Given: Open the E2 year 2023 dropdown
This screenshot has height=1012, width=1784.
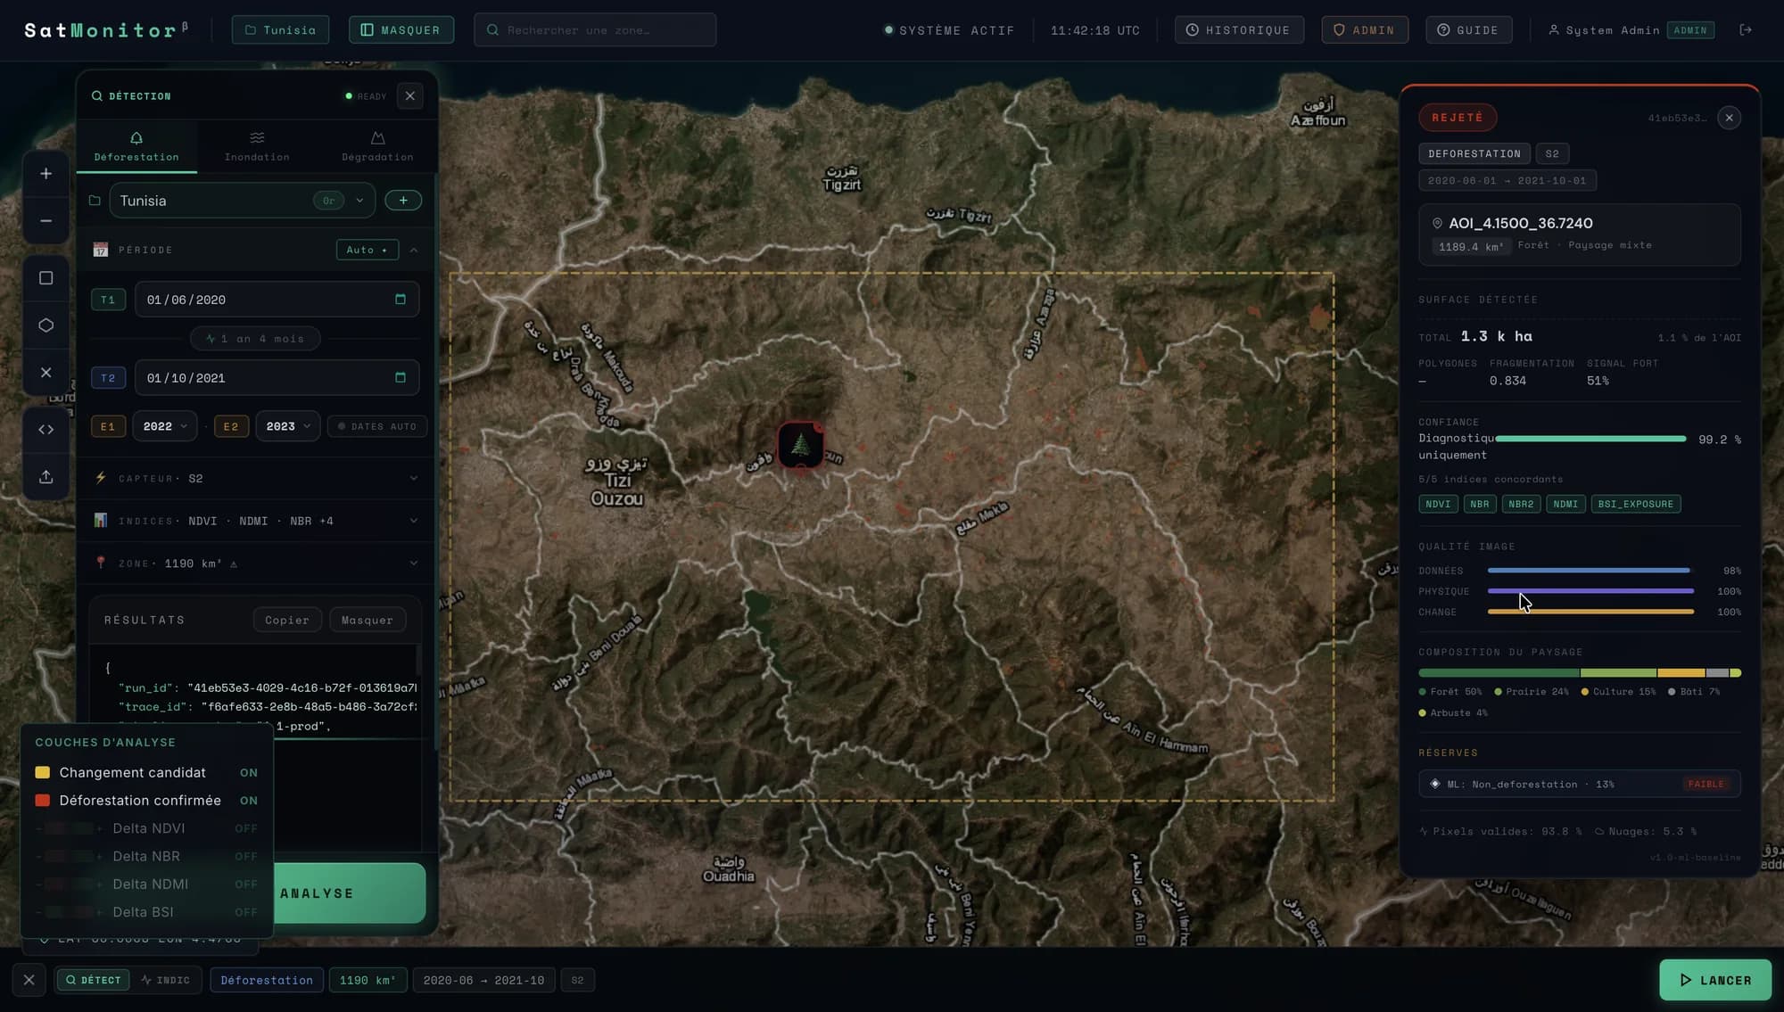Looking at the screenshot, I should point(288,426).
